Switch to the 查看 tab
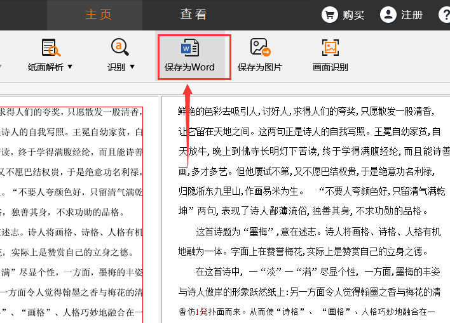 [x=193, y=15]
